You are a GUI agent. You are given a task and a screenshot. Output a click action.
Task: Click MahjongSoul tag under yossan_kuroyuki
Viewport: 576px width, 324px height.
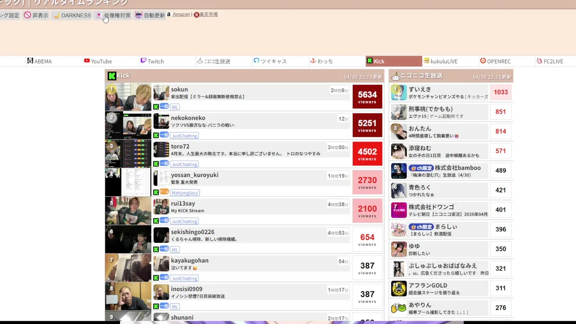coord(185,193)
